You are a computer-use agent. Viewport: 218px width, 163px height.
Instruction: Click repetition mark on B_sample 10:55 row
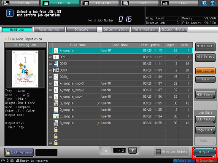(x=98, y=123)
